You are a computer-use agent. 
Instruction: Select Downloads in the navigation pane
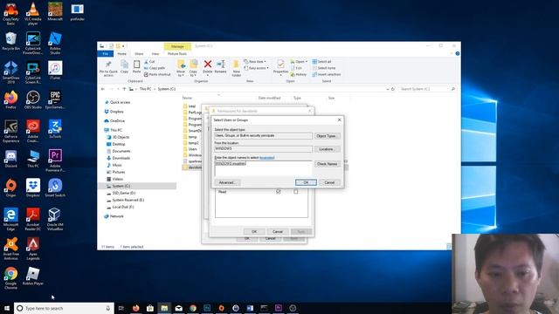[x=121, y=158]
